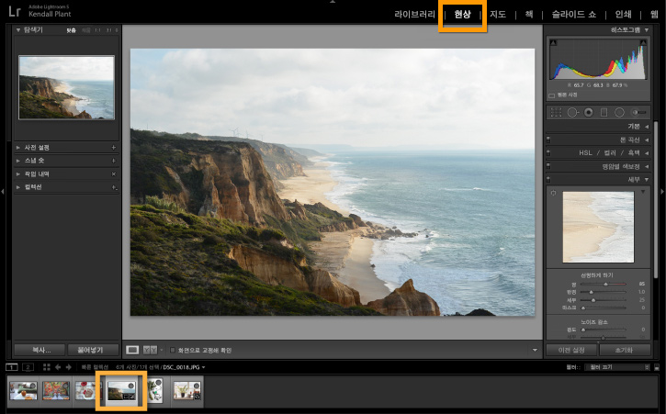666x414 pixels.
Task: Toggle 톤 곡선 panel on/off switch
Action: [x=548, y=140]
